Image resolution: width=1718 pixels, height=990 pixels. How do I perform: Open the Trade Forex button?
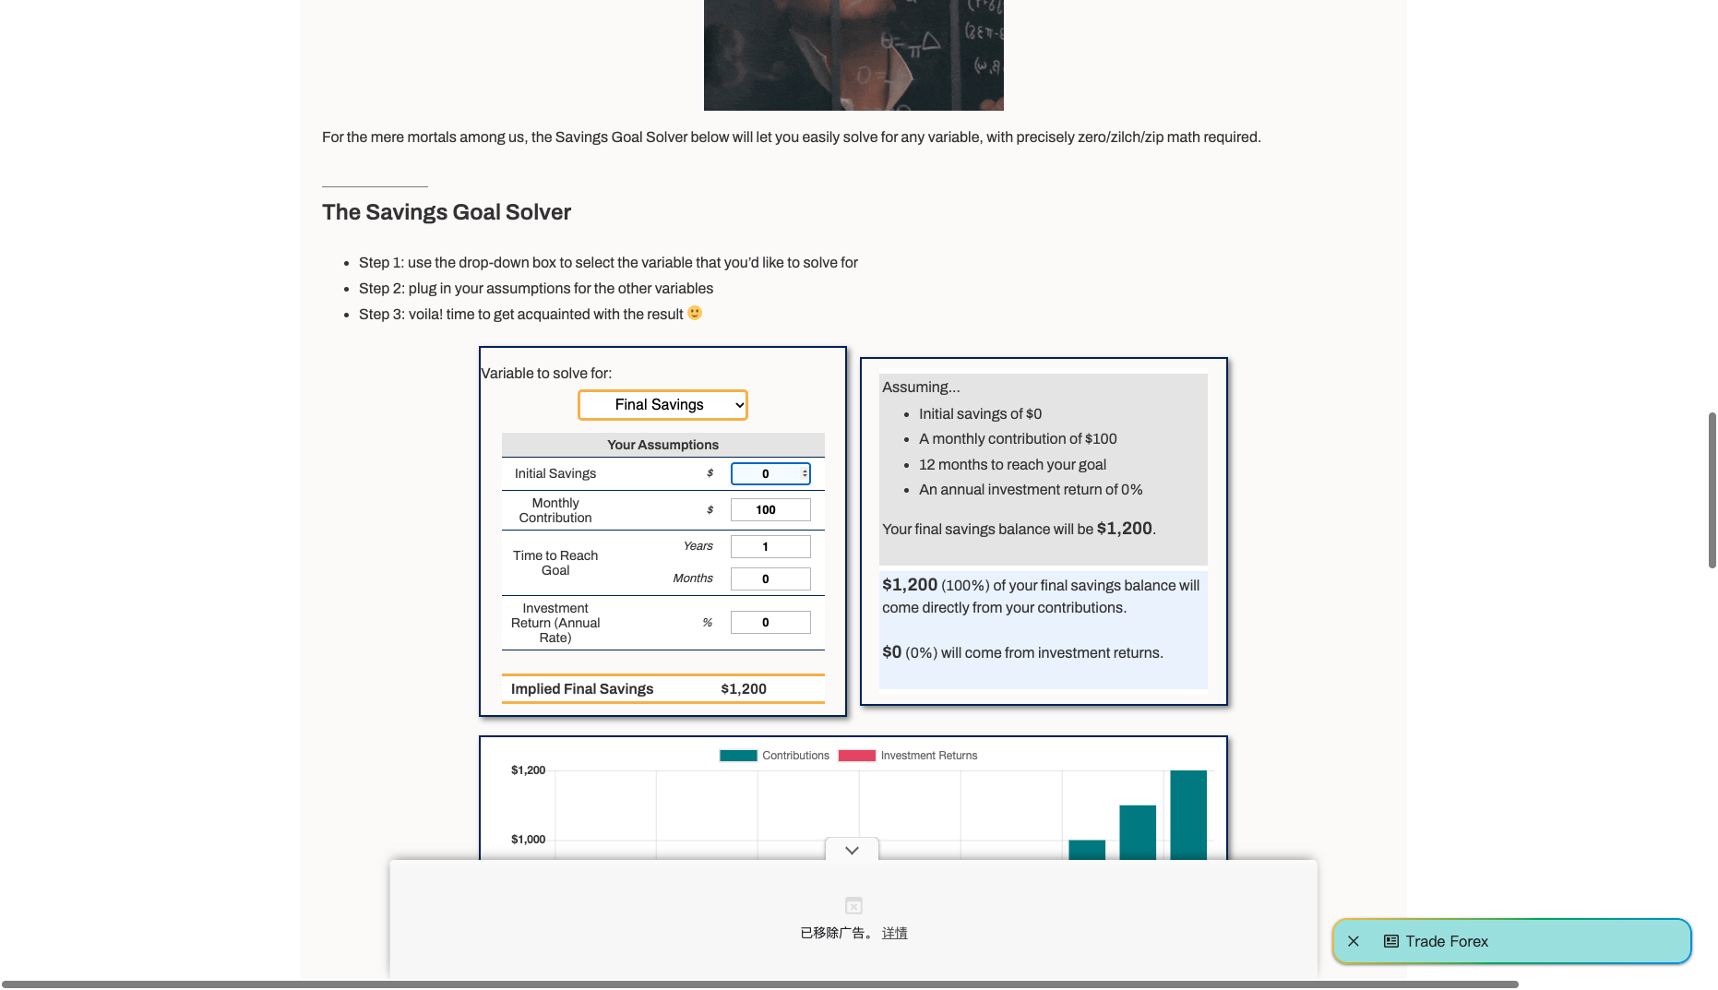point(1511,941)
